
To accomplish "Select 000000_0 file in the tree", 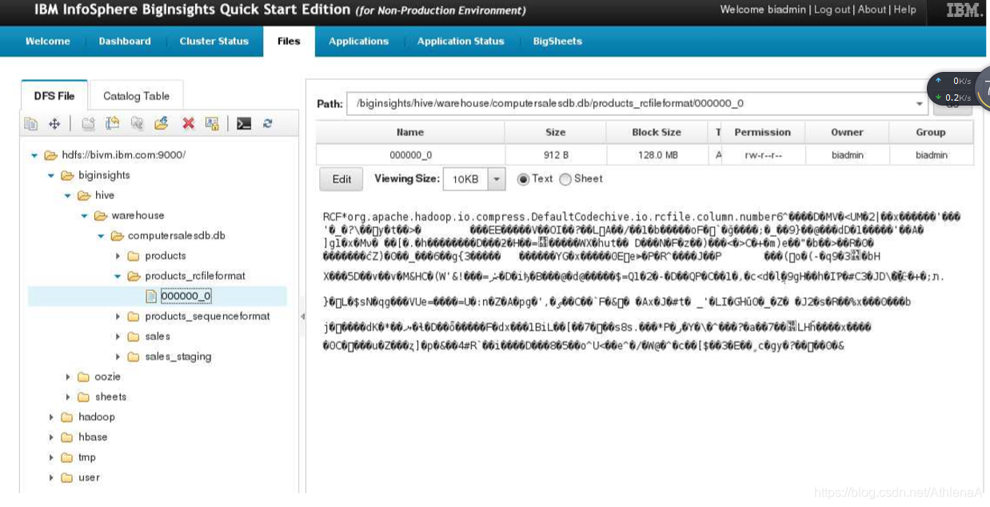I will click(x=186, y=296).
